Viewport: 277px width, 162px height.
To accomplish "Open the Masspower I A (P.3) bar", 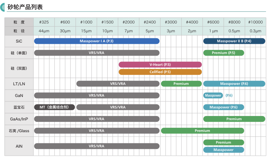I will (x=97, y=41).
